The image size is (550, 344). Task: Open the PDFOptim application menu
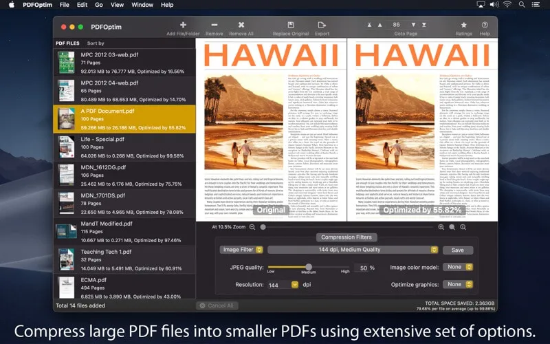point(37,5)
